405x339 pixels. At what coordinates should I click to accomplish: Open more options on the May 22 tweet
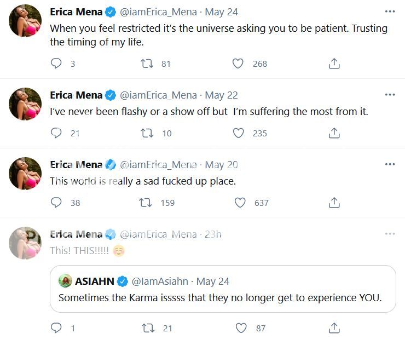click(390, 95)
